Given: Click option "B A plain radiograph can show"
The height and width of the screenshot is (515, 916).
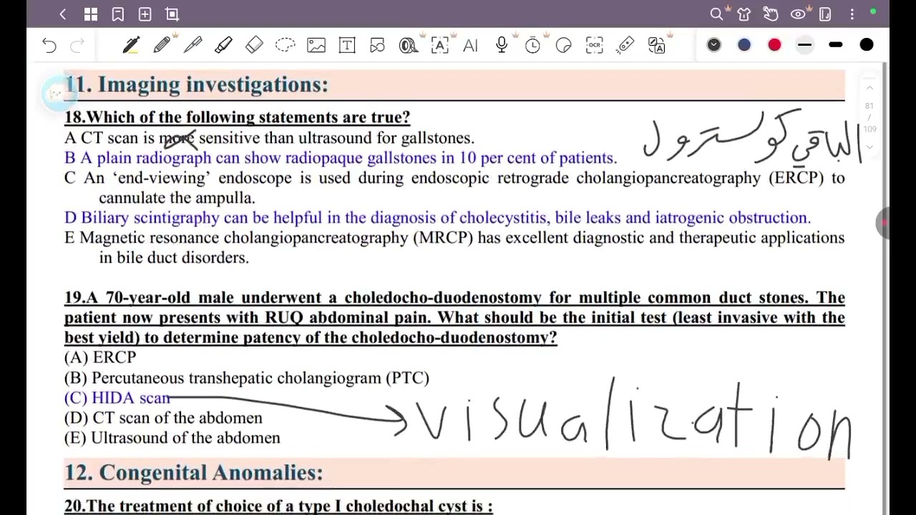Looking at the screenshot, I should coord(341,158).
